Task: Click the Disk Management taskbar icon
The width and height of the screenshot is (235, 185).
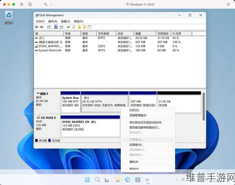Action: [x=148, y=180]
